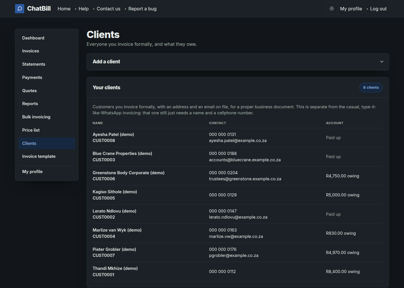
Task: Click the 8 clients count badge
Action: pos(371,88)
